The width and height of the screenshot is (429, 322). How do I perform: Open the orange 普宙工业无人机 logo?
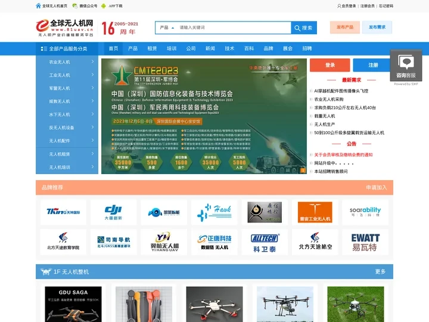(315, 212)
